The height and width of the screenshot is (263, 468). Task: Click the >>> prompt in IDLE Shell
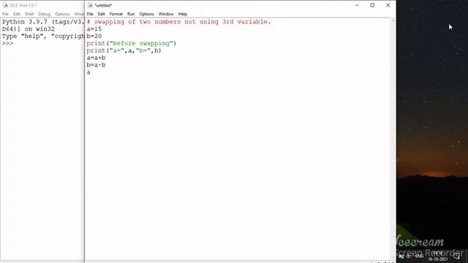8,44
